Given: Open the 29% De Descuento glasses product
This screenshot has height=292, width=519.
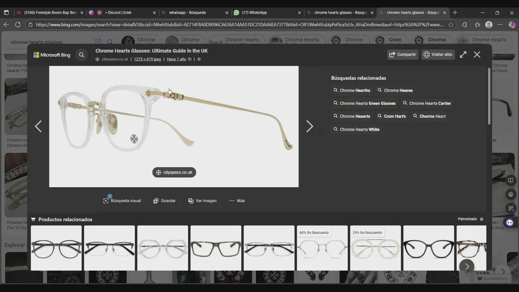Looking at the screenshot, I should coord(375,248).
